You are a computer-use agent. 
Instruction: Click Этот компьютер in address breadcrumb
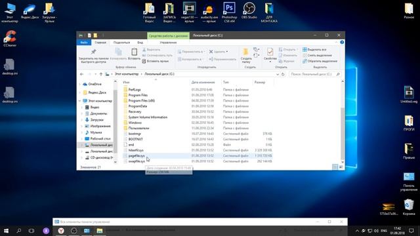tap(127, 74)
